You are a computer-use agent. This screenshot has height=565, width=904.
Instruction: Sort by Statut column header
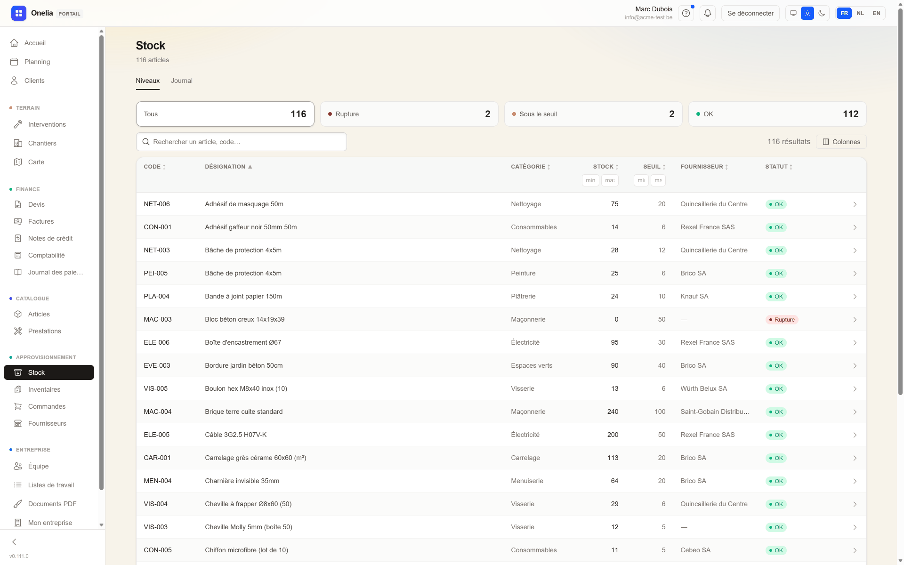779,167
